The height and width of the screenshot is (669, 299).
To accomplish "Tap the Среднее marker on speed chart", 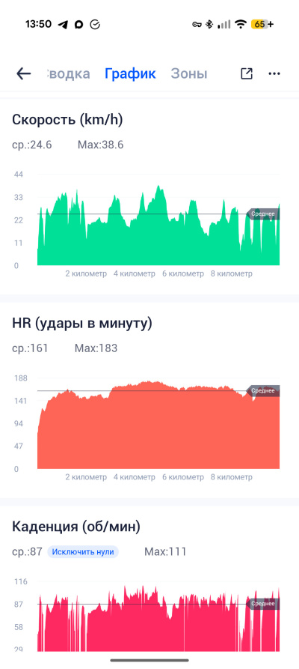I will coord(263,214).
